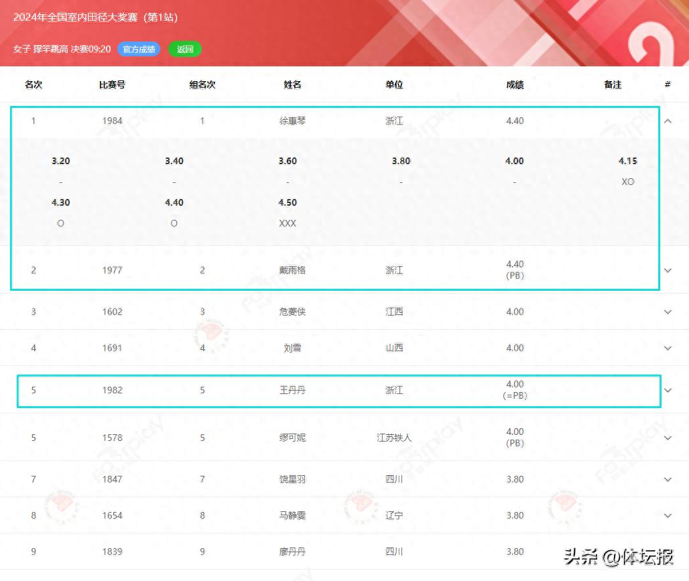689x581 pixels.
Task: Click the 名次 column header
Action: click(x=34, y=85)
